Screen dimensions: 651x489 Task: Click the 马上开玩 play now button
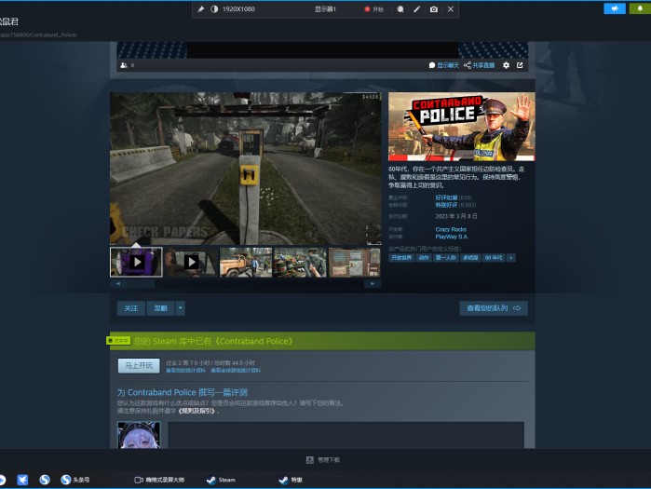[139, 366]
